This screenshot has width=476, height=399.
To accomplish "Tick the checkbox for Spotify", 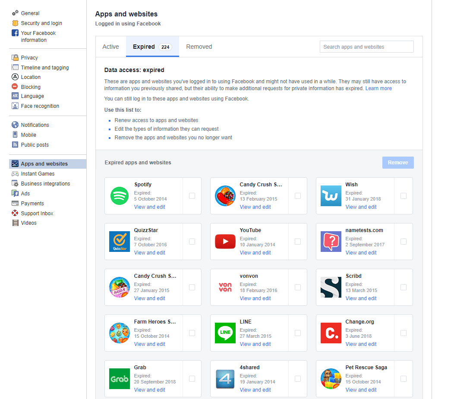I will 192,196.
